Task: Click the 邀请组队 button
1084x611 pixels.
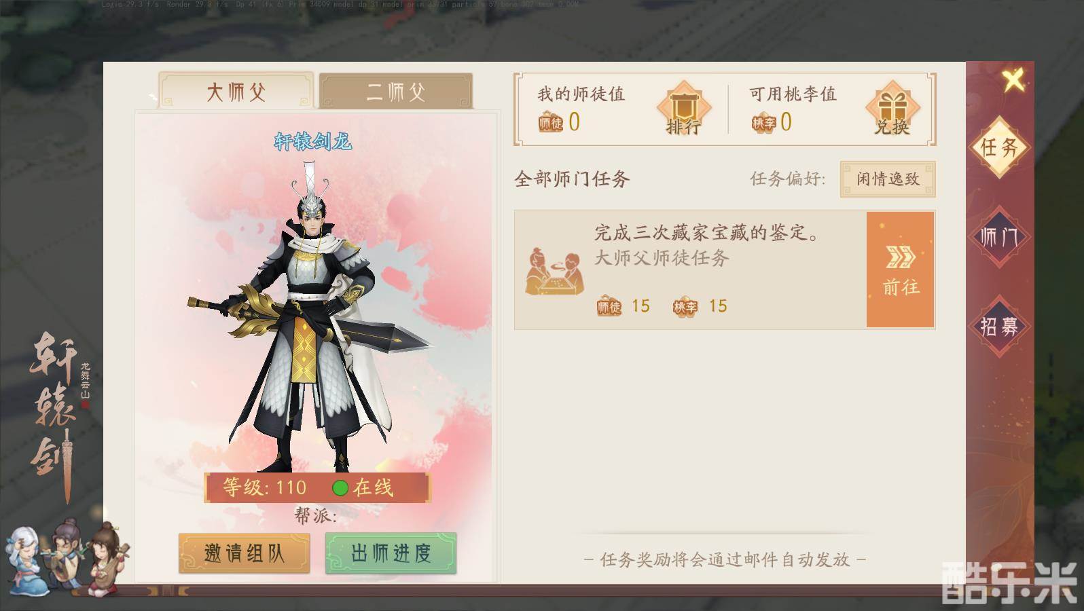Action: click(244, 553)
